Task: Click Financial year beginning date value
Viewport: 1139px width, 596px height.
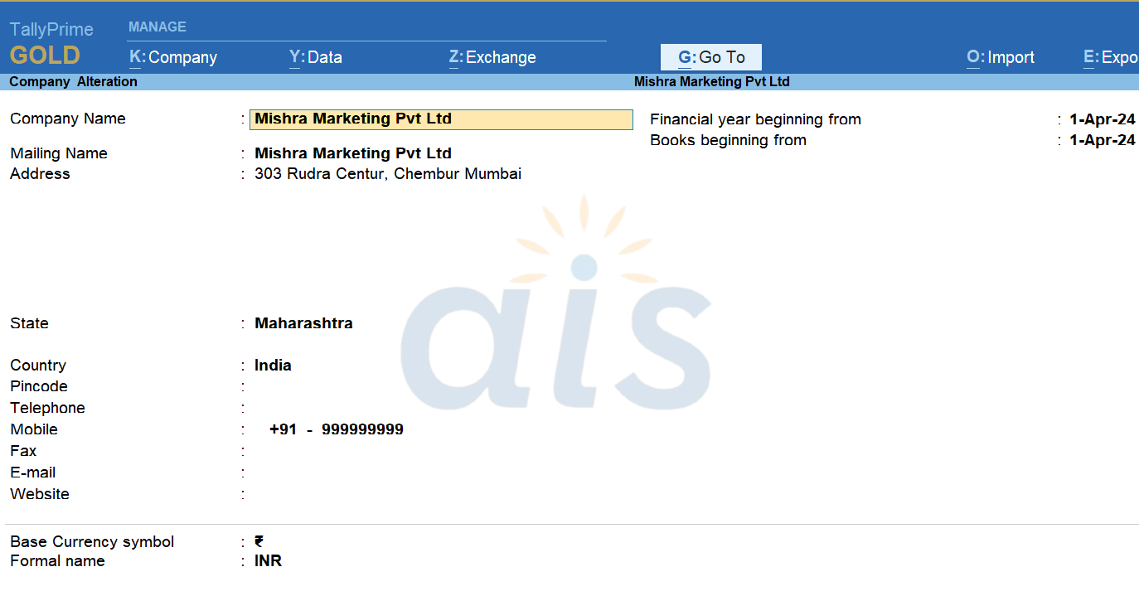Action: coord(1102,119)
